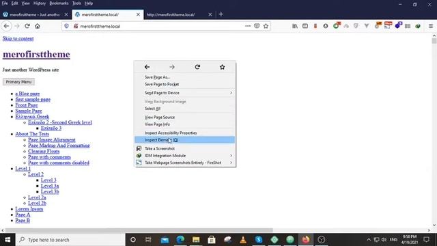The height and width of the screenshot is (246, 437).
Task: Open Cortana circle icon on taskbar
Action: (x=133, y=240)
